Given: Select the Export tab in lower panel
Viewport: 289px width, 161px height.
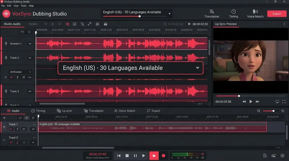Looking at the screenshot, I should click(154, 111).
